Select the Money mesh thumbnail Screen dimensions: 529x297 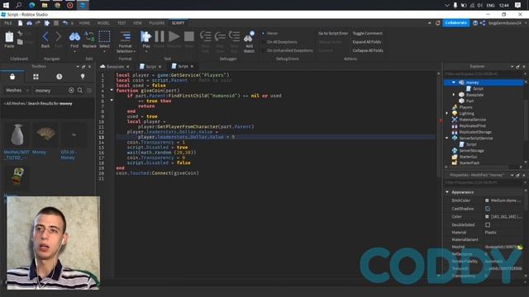coord(46,134)
